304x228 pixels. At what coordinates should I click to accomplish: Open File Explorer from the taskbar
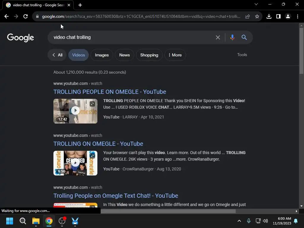tap(36, 221)
